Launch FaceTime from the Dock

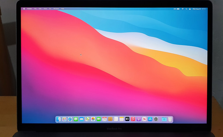click(99, 119)
